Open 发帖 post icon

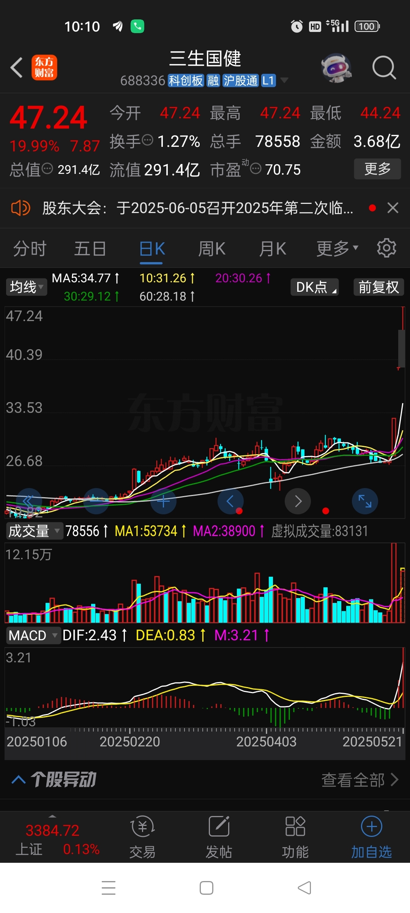[x=219, y=837]
